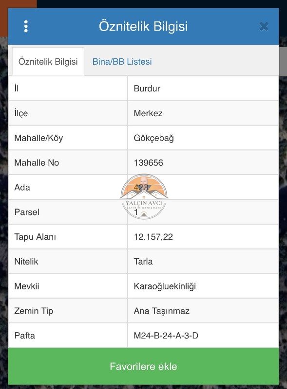287x389 pixels.
Task: Select the Gökçebağ neighborhood value
Action: (x=153, y=138)
